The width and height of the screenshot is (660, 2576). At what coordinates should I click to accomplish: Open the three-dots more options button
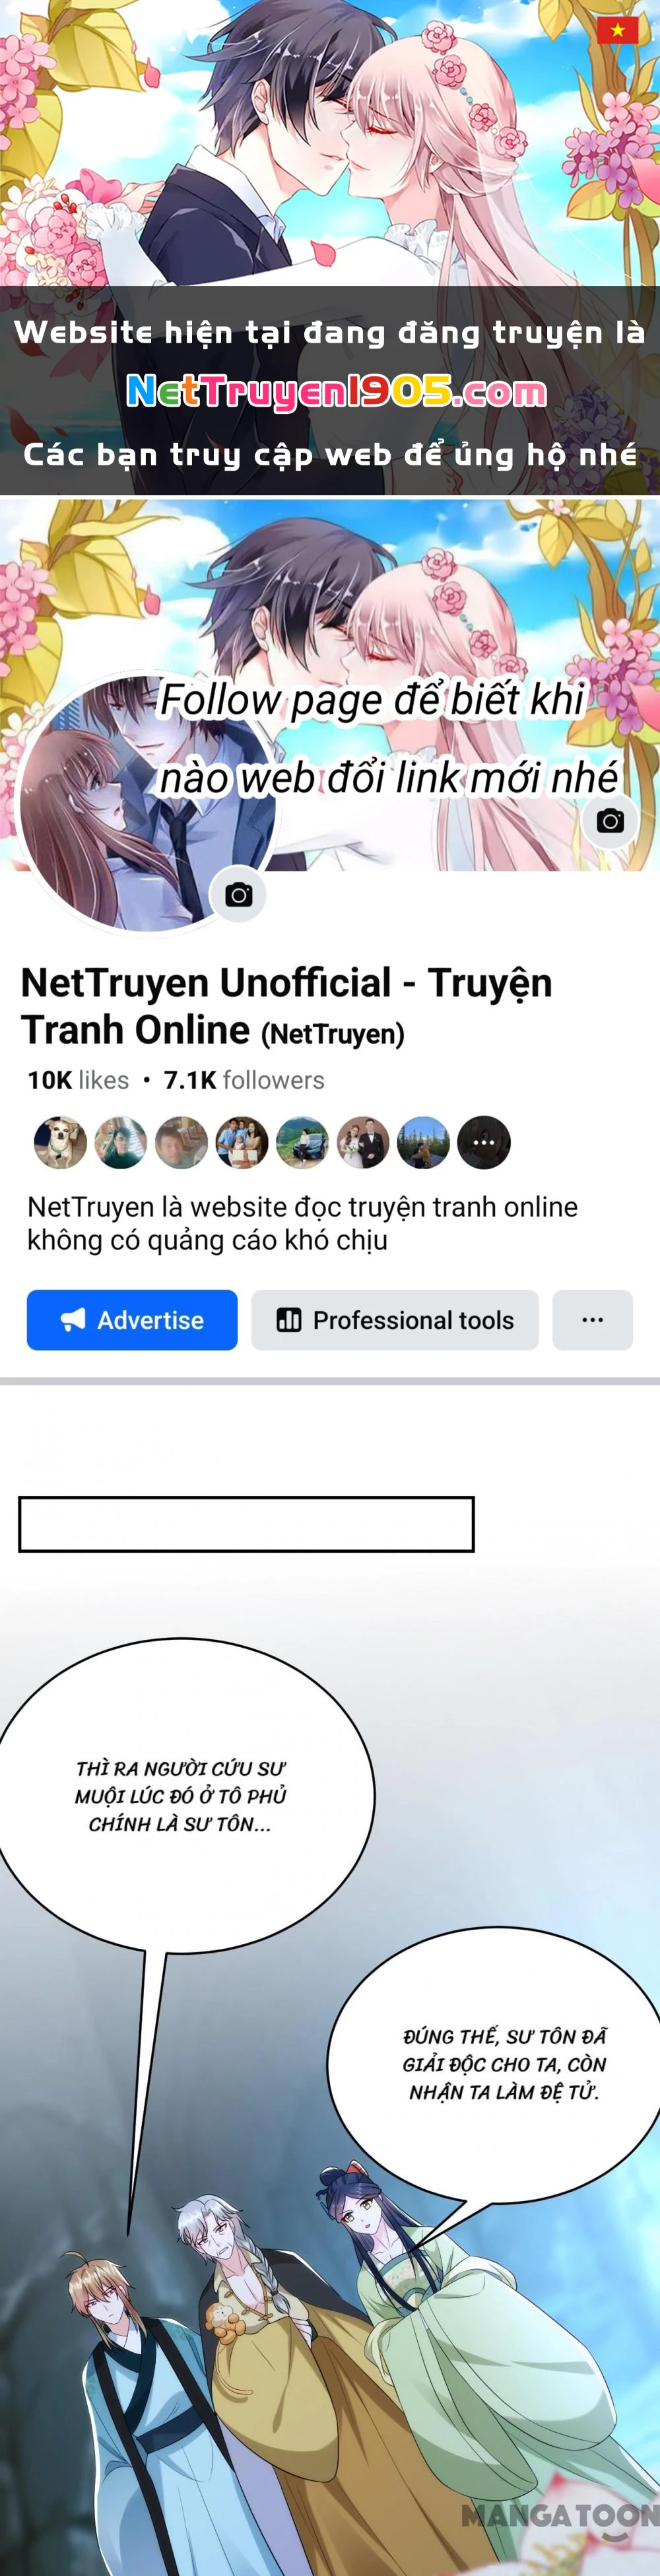[x=593, y=1320]
